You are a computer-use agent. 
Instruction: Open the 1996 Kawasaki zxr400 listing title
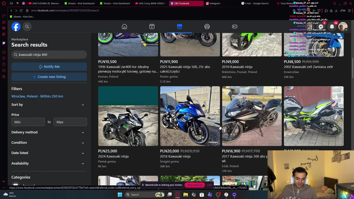128,69
